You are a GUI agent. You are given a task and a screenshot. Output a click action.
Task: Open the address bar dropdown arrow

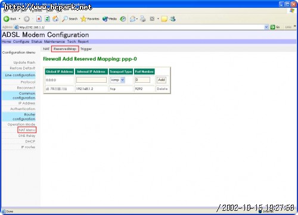[266, 27]
